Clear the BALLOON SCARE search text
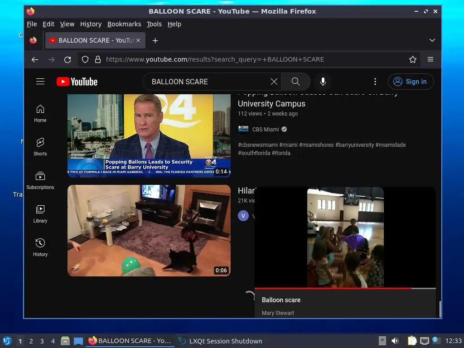 pyautogui.click(x=274, y=82)
